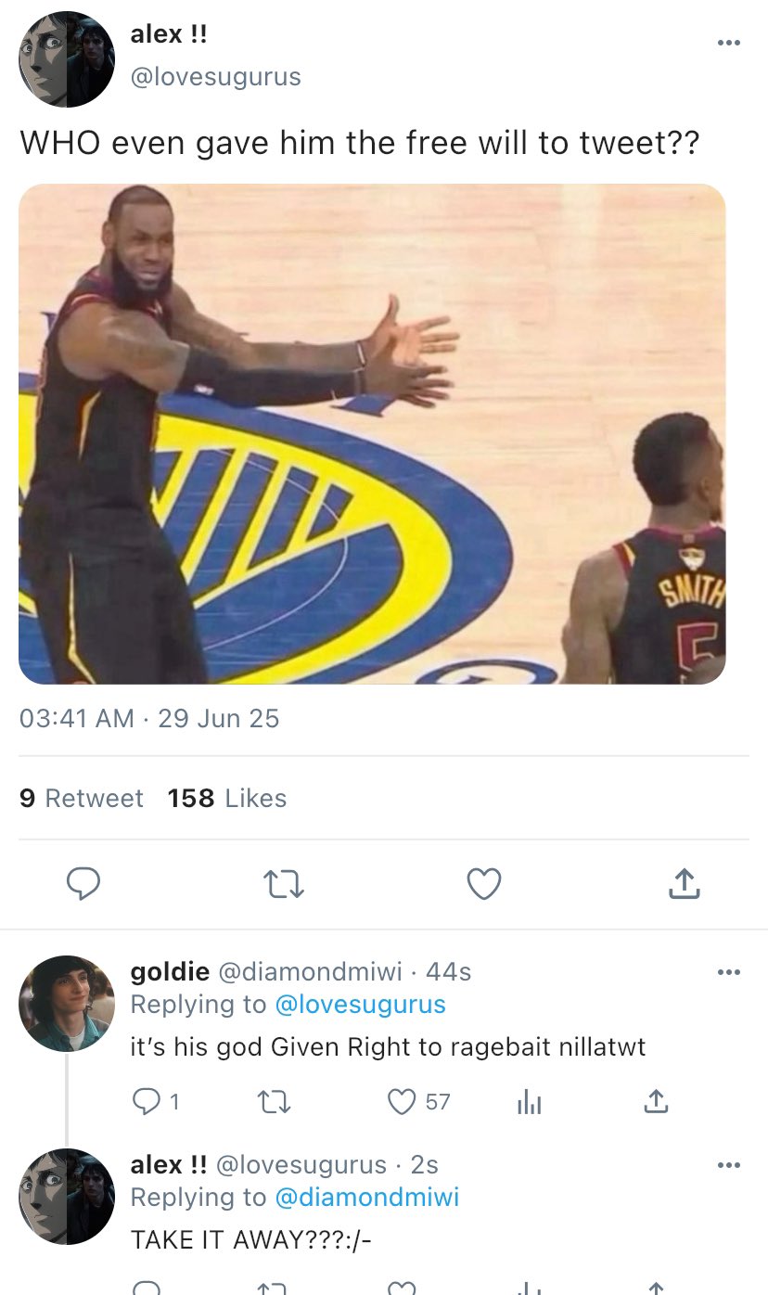Like the main tweet
Image resolution: width=768 pixels, height=1295 pixels.
coord(483,884)
